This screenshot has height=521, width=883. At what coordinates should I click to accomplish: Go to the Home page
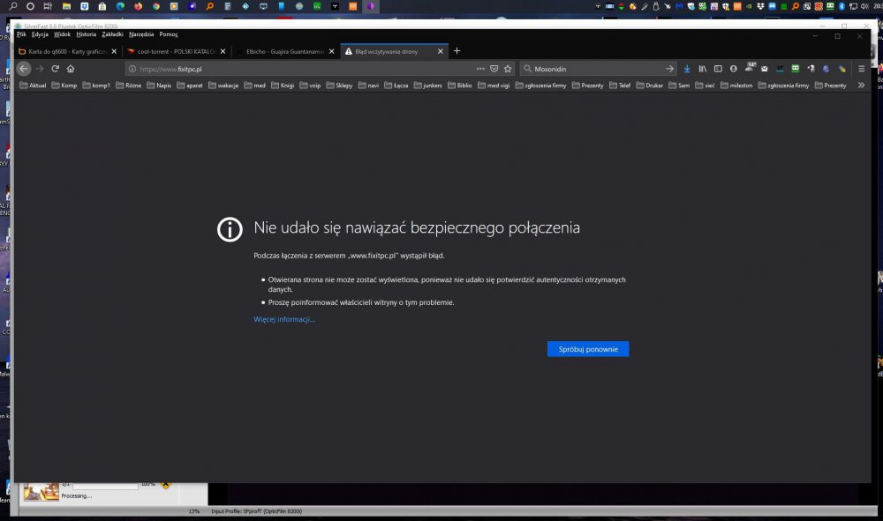pos(71,69)
